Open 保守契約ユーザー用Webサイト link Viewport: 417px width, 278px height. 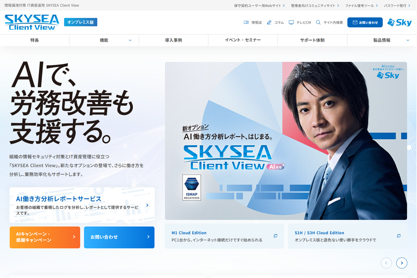pyautogui.click(x=260, y=6)
